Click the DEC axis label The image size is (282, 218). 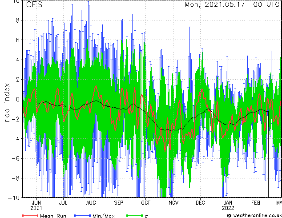click(x=200, y=203)
